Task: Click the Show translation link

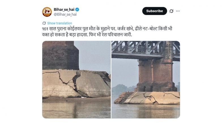Action: coord(59,23)
